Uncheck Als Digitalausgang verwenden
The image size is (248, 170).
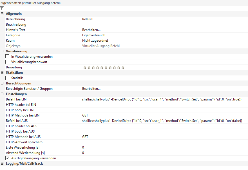[8, 158]
